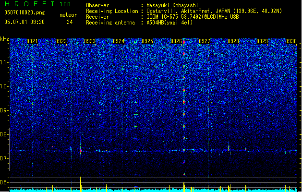Click the Receiver label
The width and height of the screenshot is (302, 192).
coord(97,17)
